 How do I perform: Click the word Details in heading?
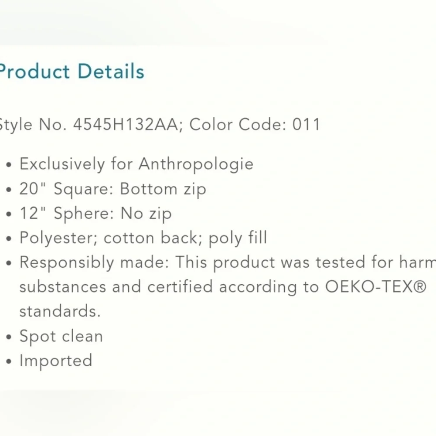tap(111, 72)
